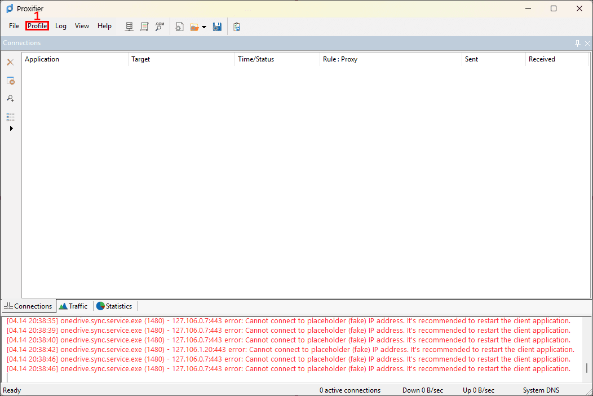Click the window with minus sign sidebar icon
593x396 pixels.
pyautogui.click(x=10, y=80)
